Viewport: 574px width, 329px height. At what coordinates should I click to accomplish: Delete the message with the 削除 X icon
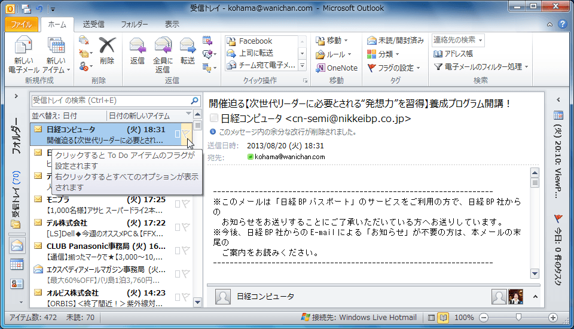tap(107, 51)
